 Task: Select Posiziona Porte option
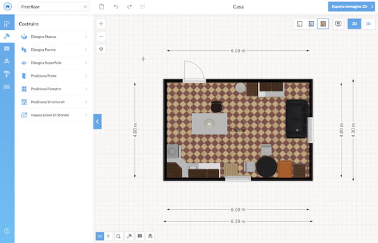54,76
